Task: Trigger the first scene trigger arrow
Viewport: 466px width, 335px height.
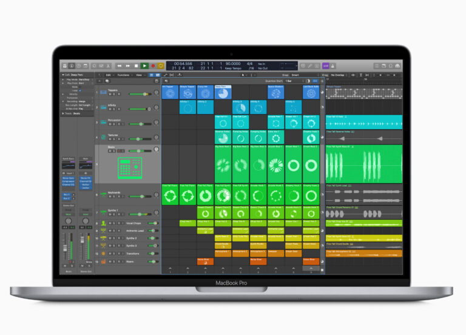Action: [x=170, y=268]
